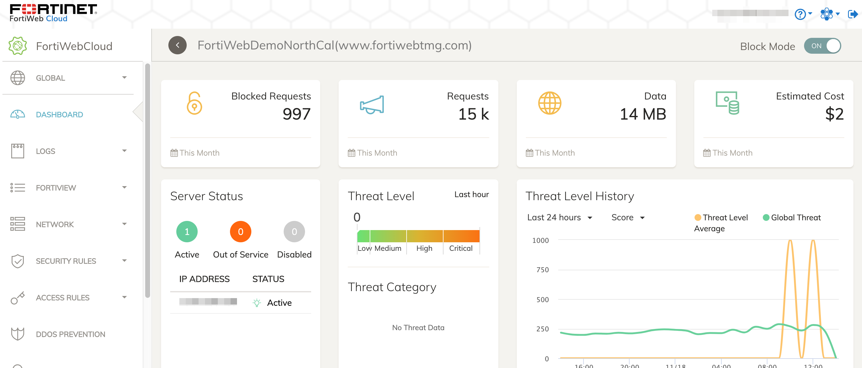Select DASHBOARD in the sidebar

pyautogui.click(x=59, y=114)
